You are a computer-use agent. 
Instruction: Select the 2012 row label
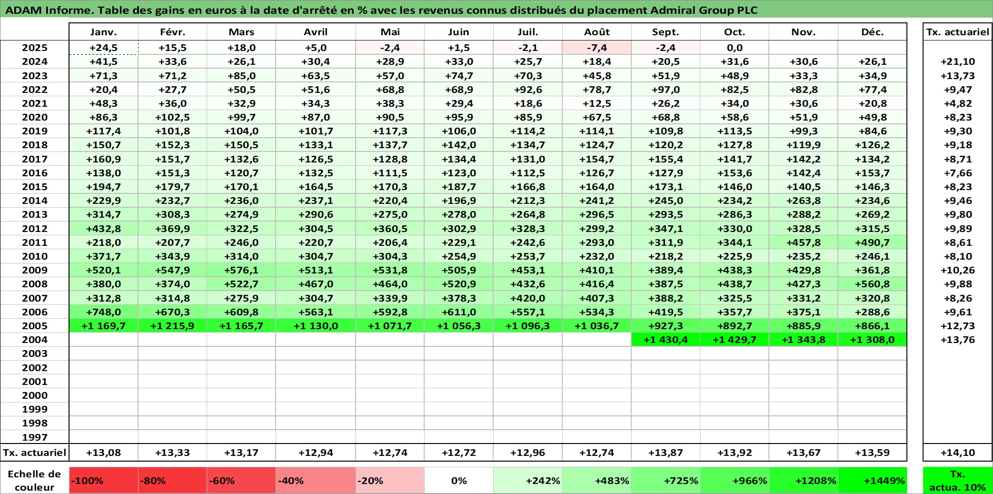click(x=35, y=229)
